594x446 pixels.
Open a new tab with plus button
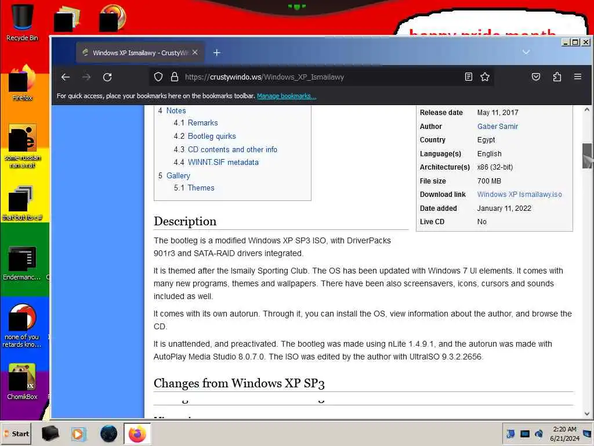[217, 53]
